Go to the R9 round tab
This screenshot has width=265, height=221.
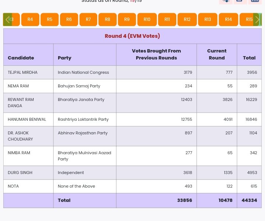pos(127,19)
